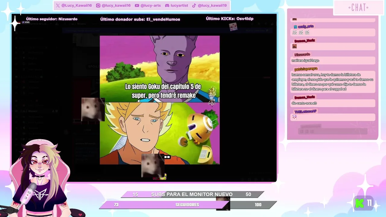Click the followers goal value 100
This screenshot has width=386, height=217.
(258, 205)
